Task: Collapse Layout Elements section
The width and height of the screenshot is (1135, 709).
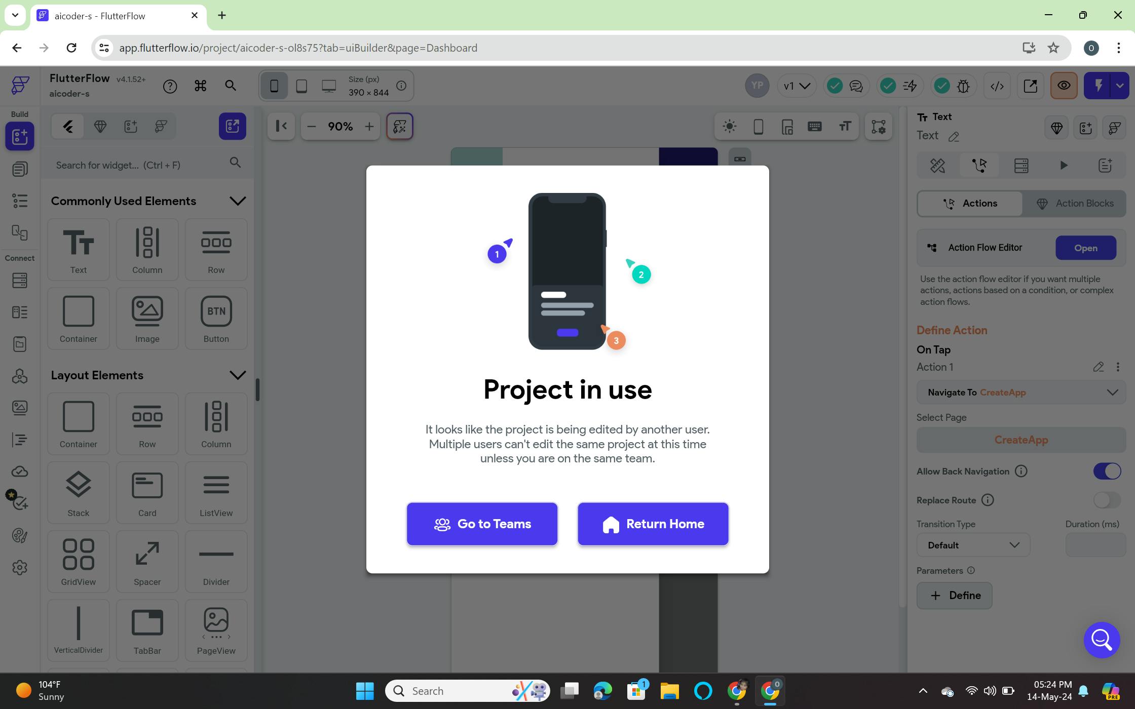Action: pyautogui.click(x=237, y=375)
